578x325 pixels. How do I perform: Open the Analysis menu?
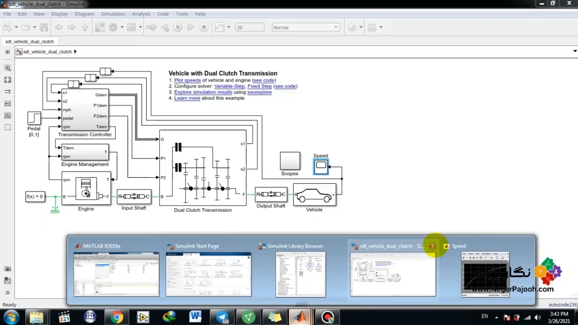coord(141,14)
